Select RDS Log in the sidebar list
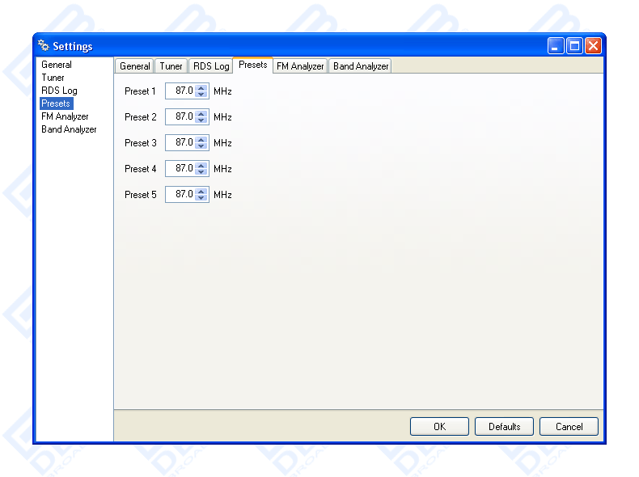Image resolution: width=639 pixels, height=477 pixels. tap(59, 91)
